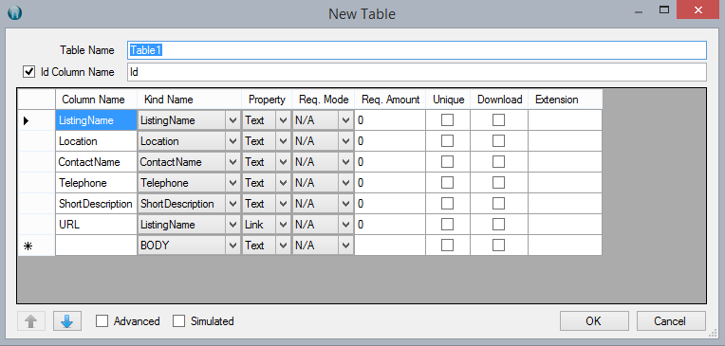Screen dimensions: 725x346
Task: Click the Extension column header
Action: 565,100
